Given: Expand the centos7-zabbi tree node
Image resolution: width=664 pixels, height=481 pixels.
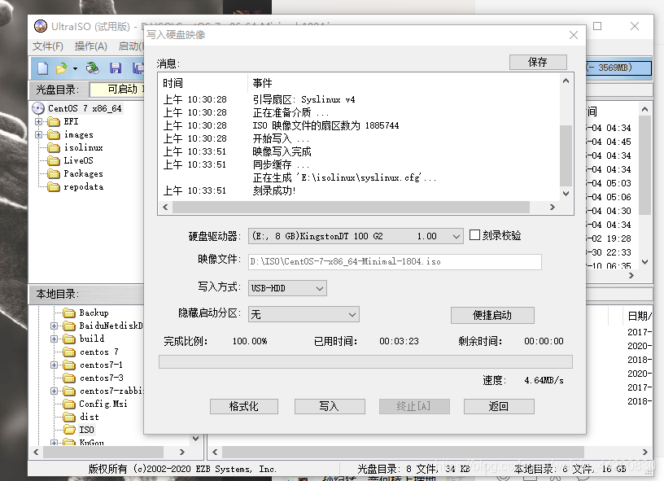Looking at the screenshot, I should [x=55, y=391].
